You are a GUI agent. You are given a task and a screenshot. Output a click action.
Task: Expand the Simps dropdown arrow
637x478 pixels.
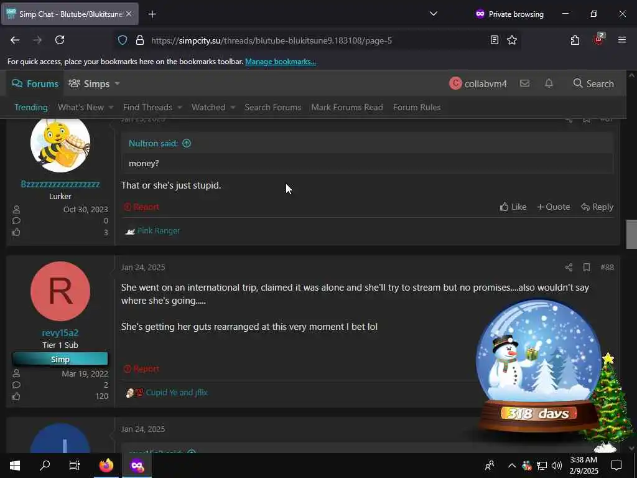[x=117, y=84]
